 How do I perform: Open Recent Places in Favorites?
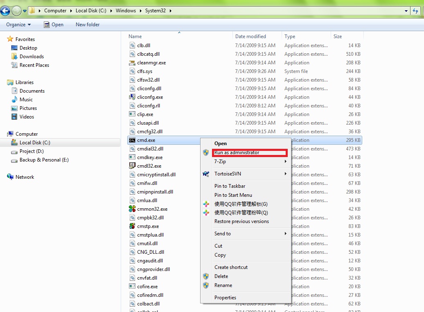pyautogui.click(x=34, y=65)
